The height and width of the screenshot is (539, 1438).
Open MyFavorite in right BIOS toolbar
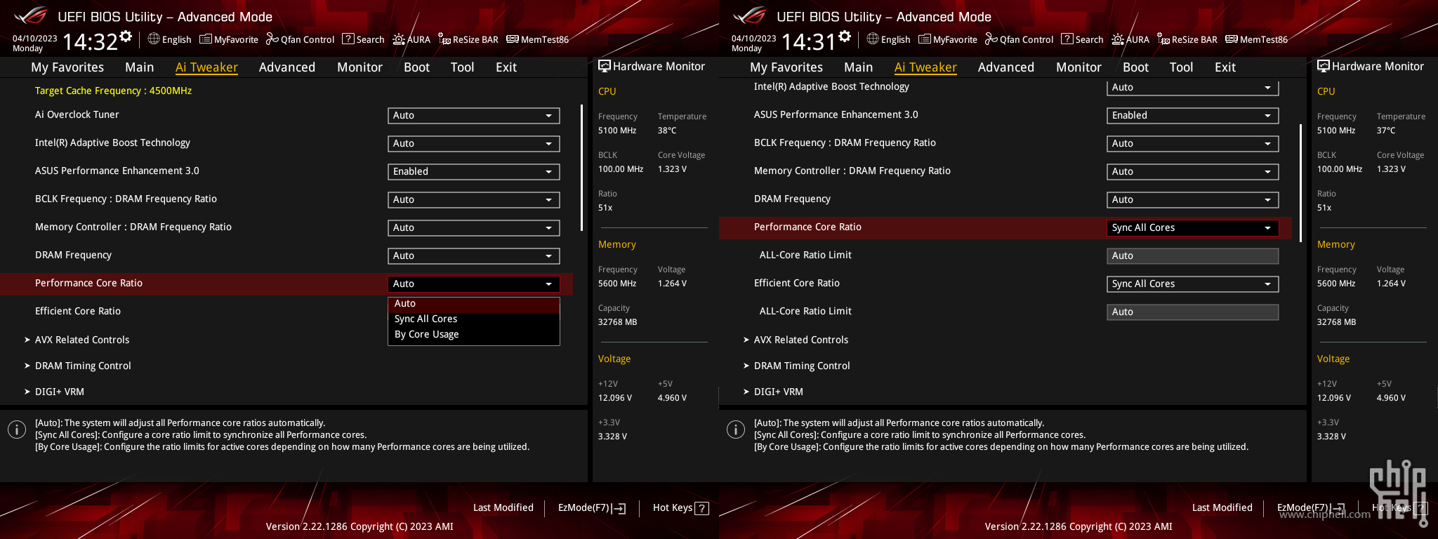[x=948, y=39]
